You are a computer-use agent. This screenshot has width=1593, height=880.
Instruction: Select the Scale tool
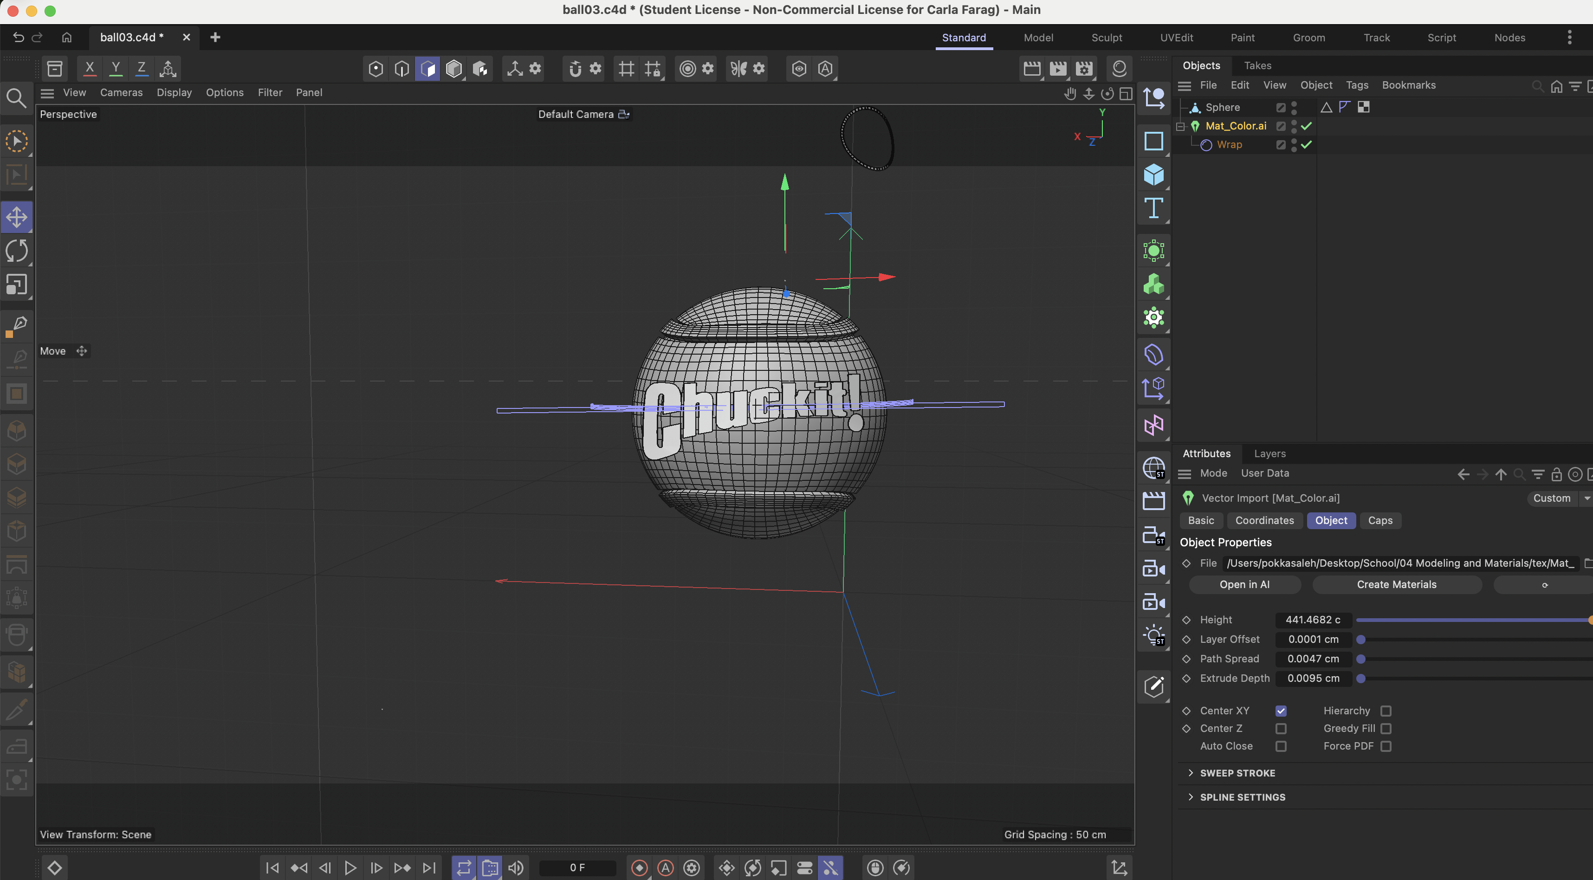17,285
